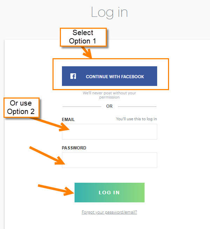Click the 'Select Option 1' callout box
This screenshot has width=210, height=229.
83,37
